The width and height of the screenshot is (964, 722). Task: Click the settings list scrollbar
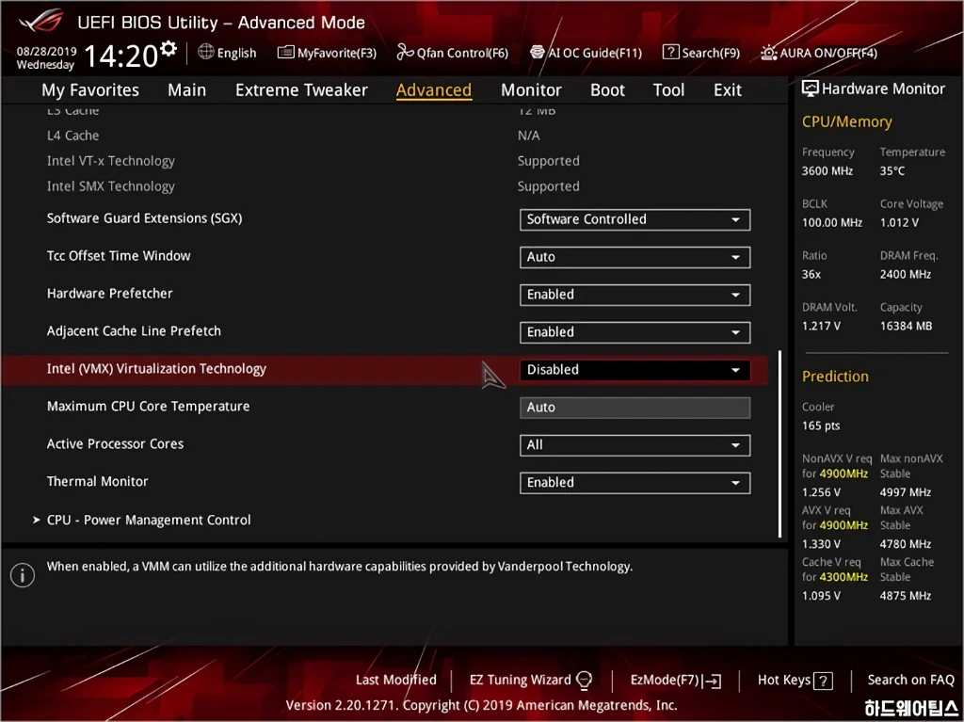(779, 444)
